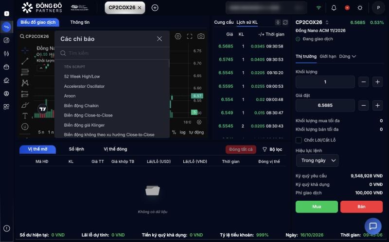
Task: Open the candlestick sidebar icon
Action: point(6,53)
